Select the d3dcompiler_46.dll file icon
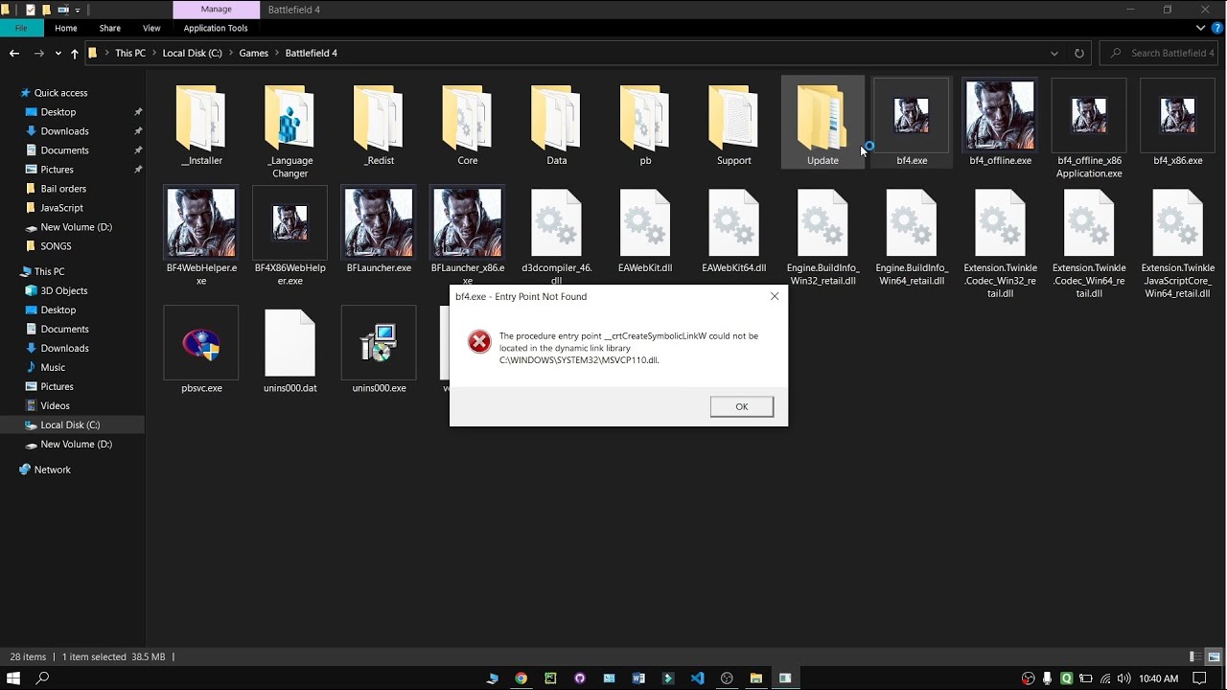The height and width of the screenshot is (690, 1227). click(x=556, y=223)
